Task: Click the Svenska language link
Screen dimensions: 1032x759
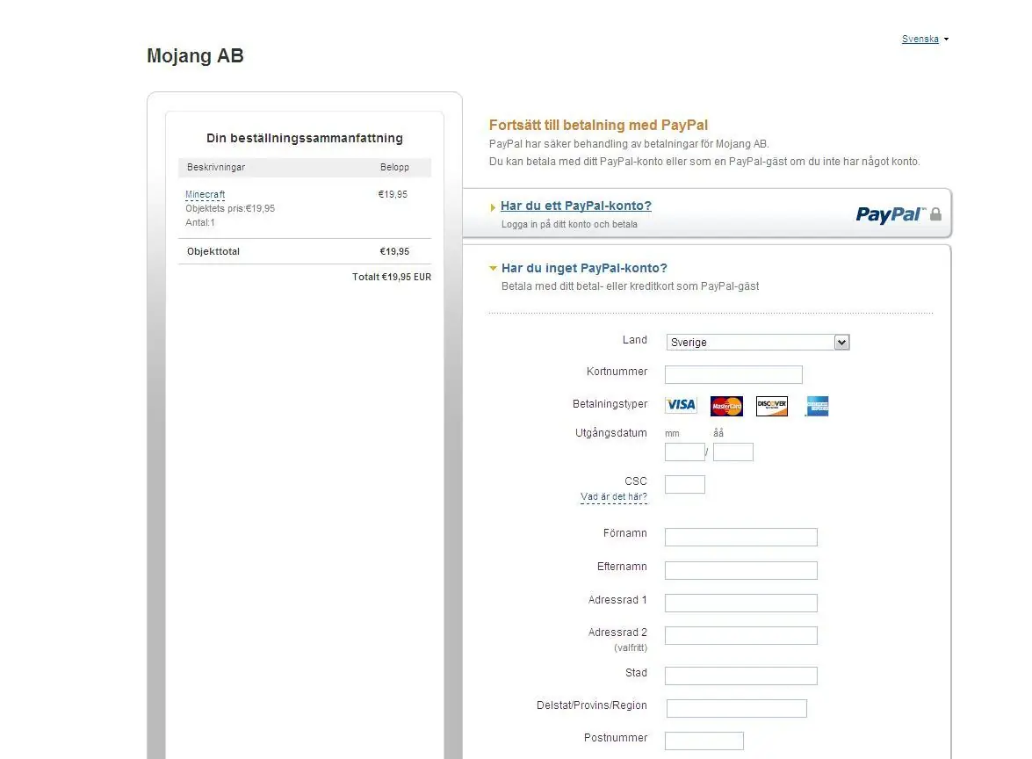Action: pyautogui.click(x=920, y=39)
